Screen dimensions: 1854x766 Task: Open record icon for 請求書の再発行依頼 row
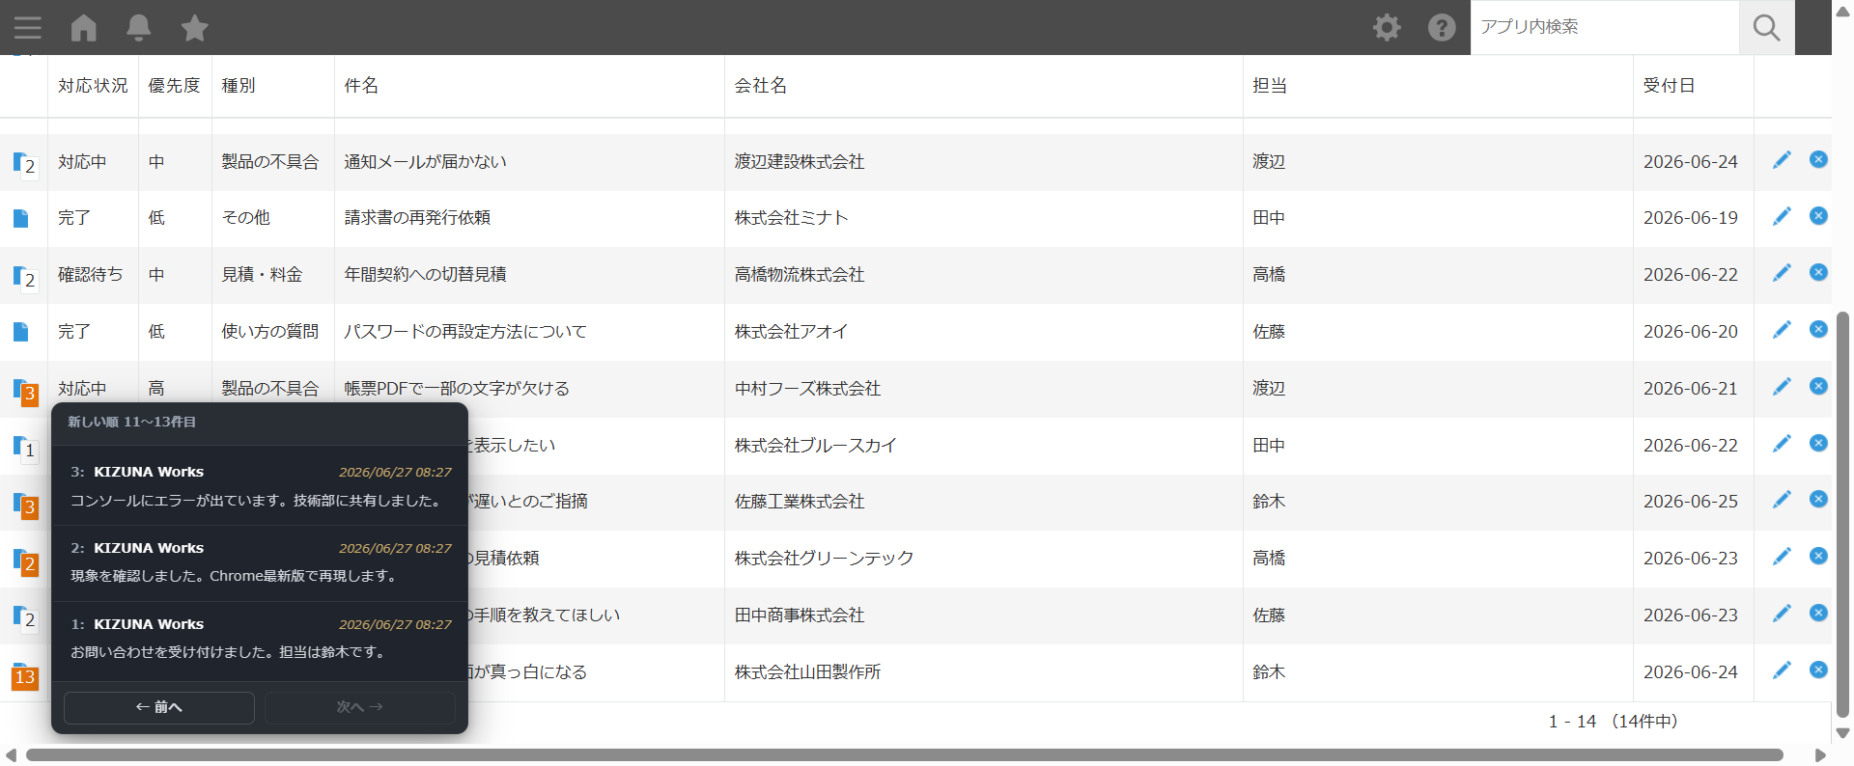coord(20,218)
